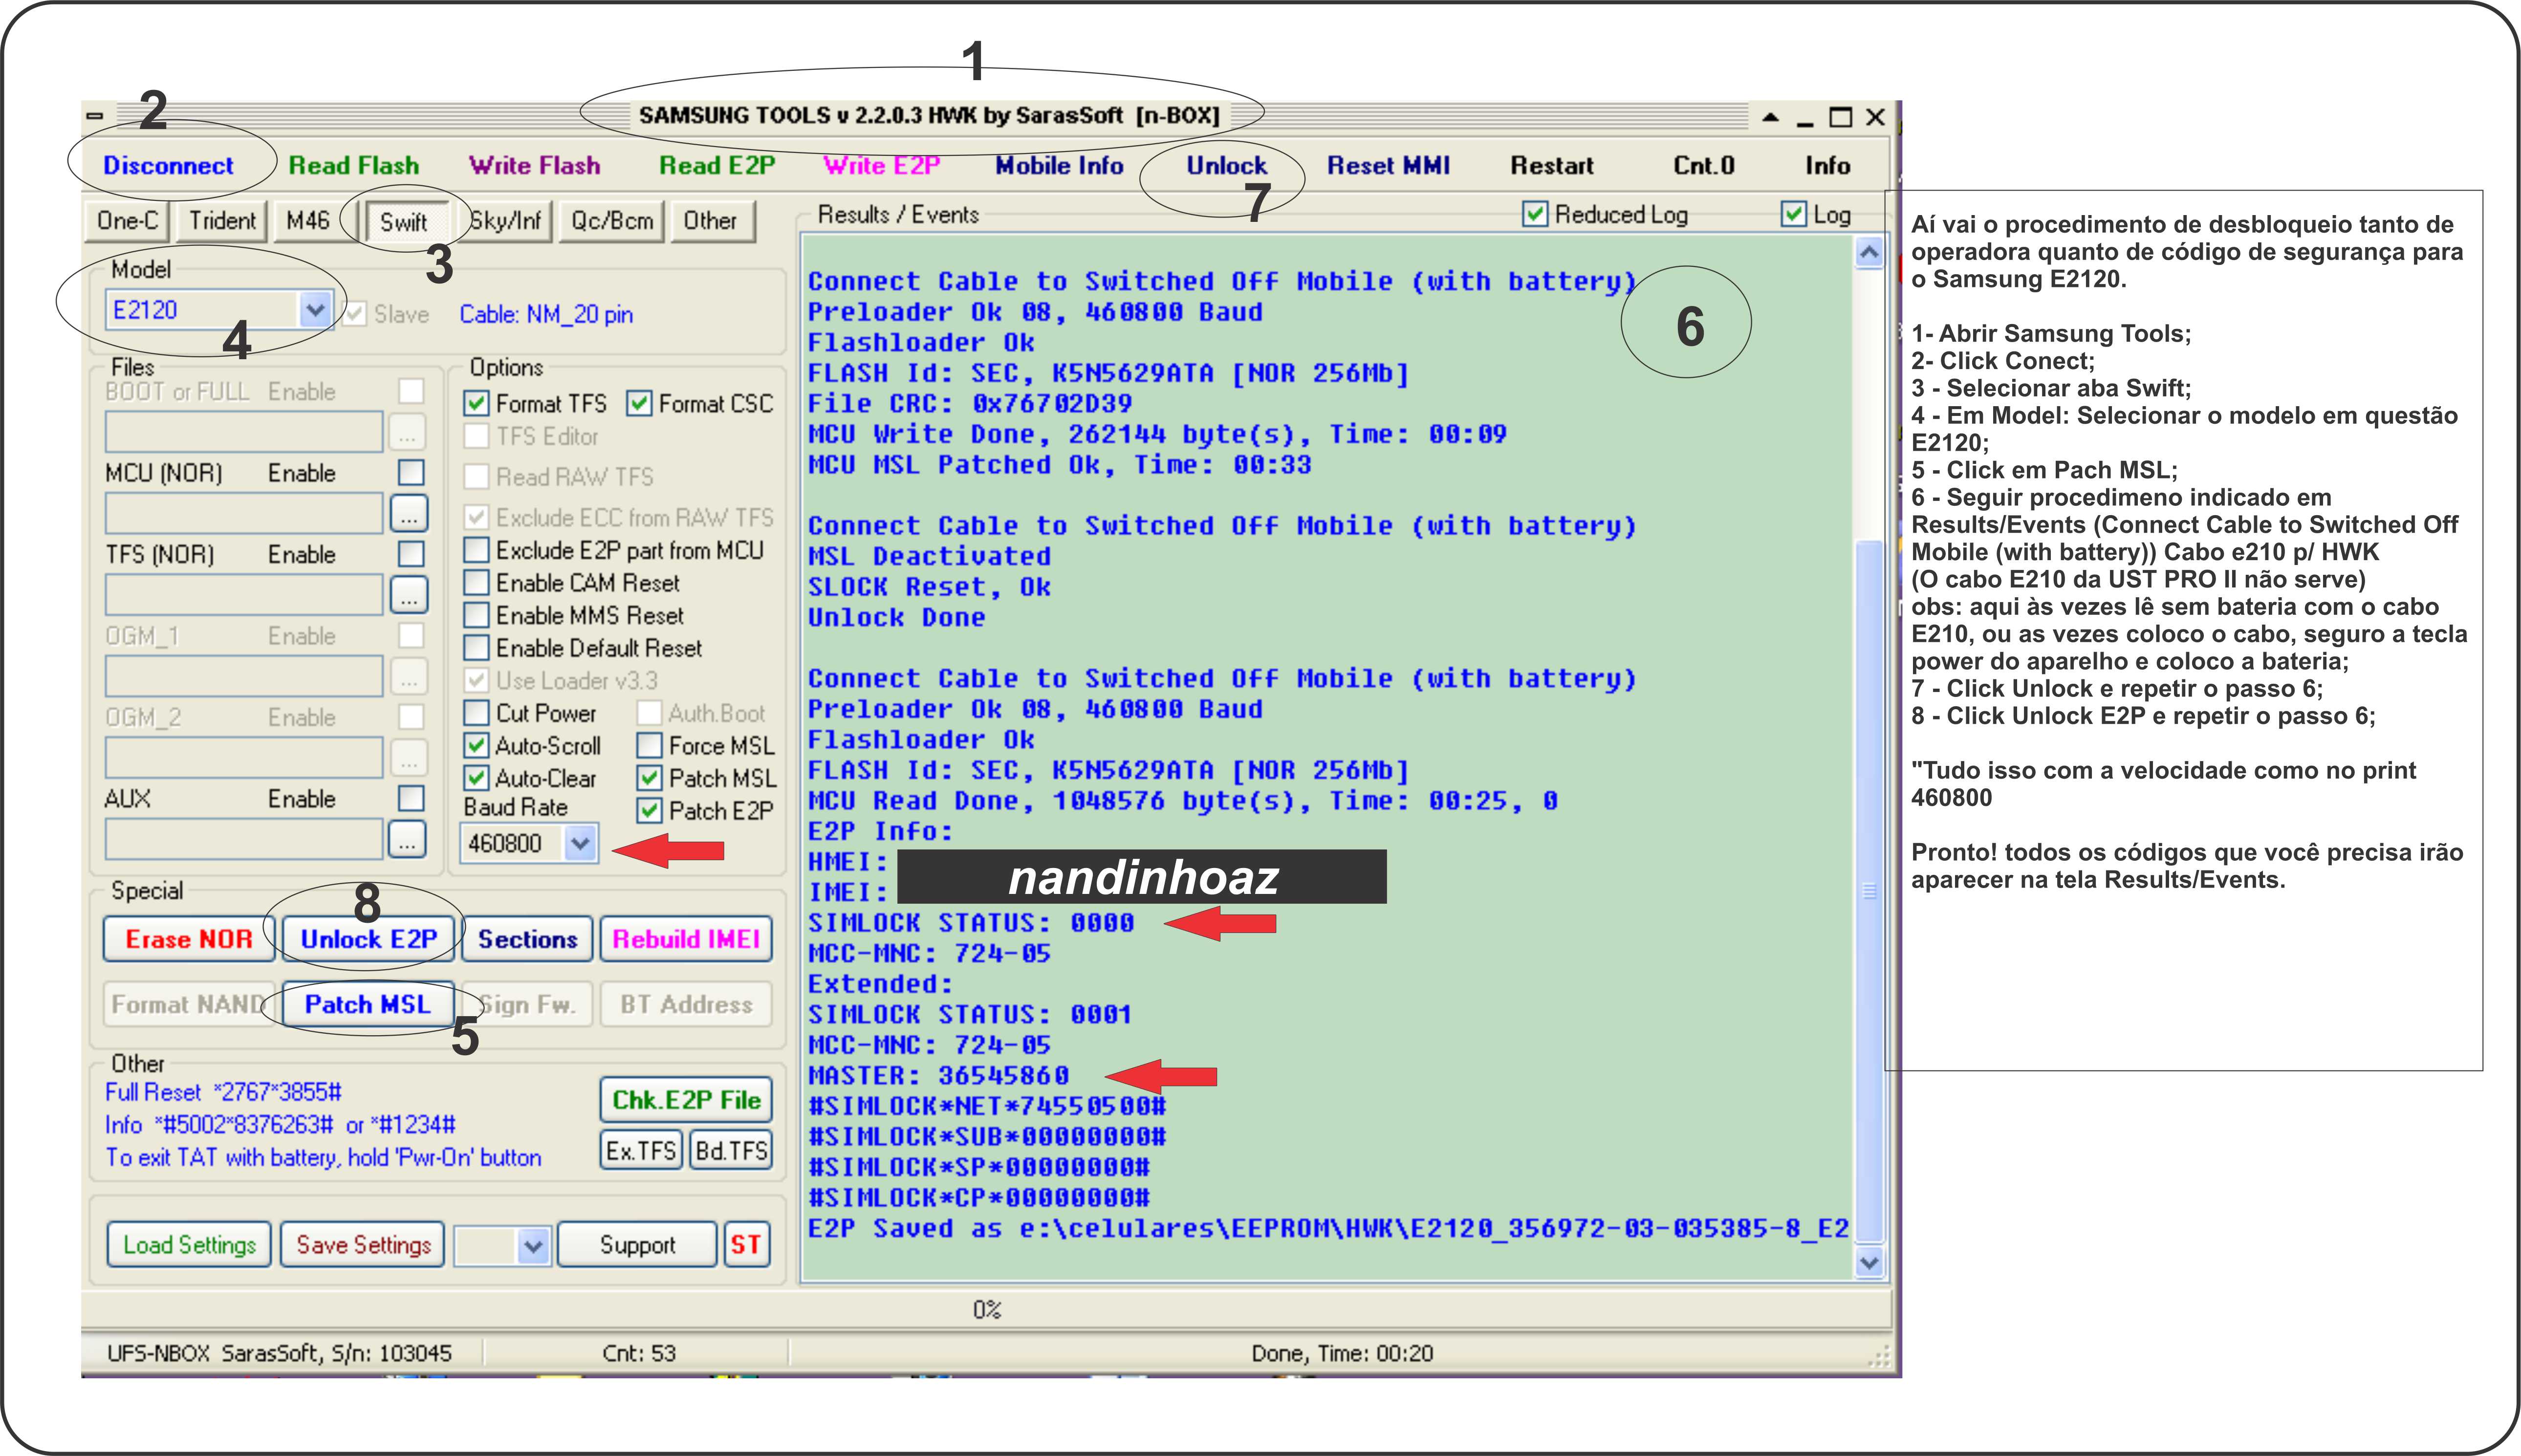Click title bar roll-up arrow icon

coord(1770,117)
